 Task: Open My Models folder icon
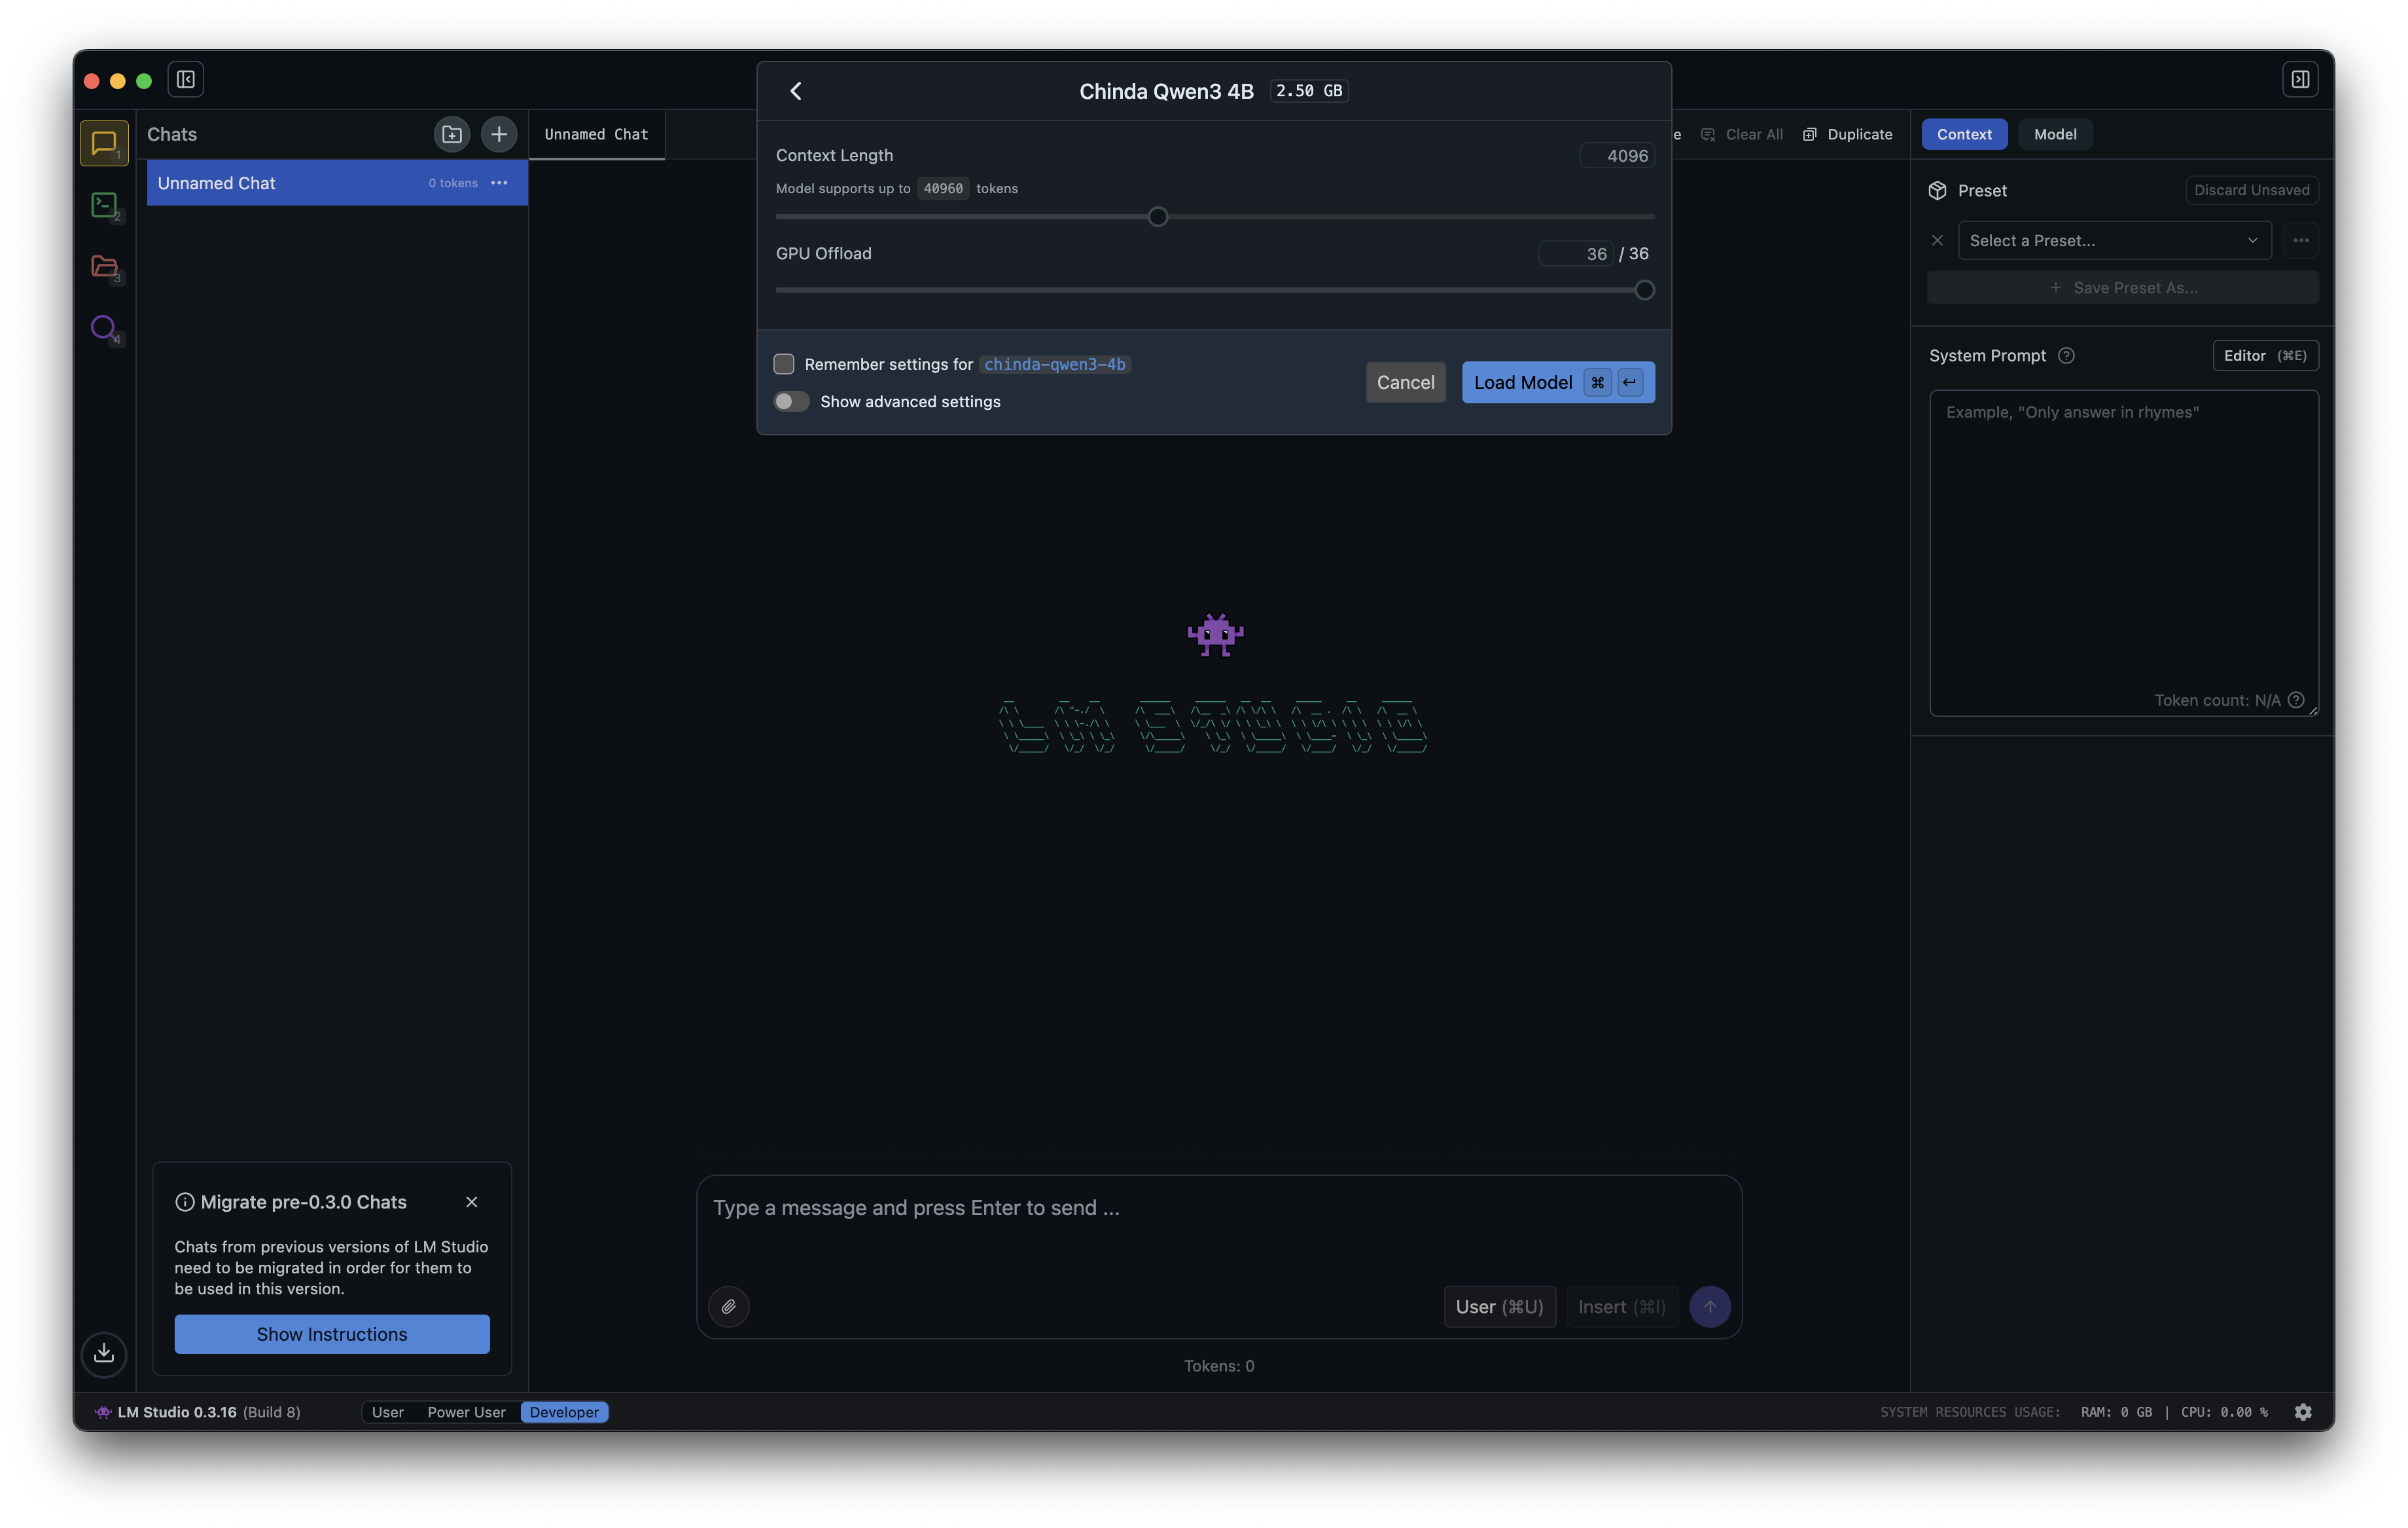104,266
